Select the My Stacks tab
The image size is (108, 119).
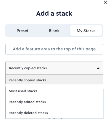pos(86,31)
